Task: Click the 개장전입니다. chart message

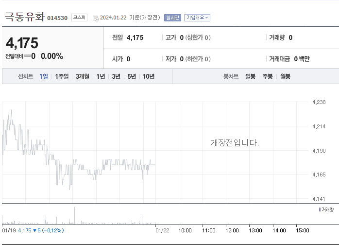Action: click(x=235, y=142)
